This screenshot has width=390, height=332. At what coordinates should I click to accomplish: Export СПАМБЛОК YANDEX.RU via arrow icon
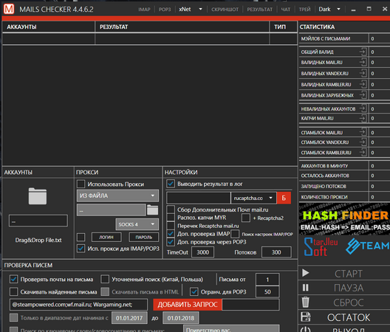click(x=363, y=142)
